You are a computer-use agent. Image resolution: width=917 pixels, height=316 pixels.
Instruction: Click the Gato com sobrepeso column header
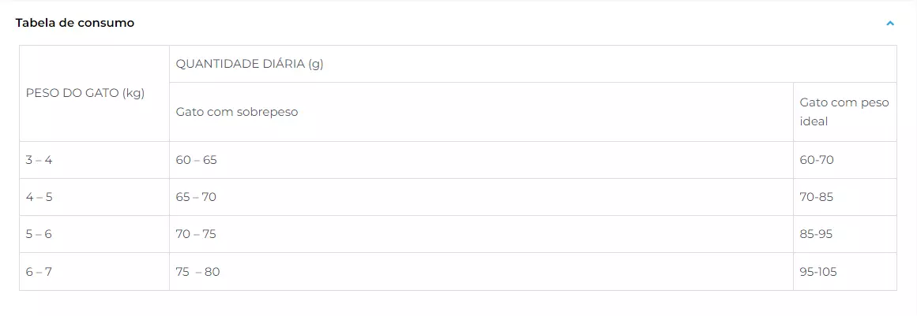coord(481,112)
